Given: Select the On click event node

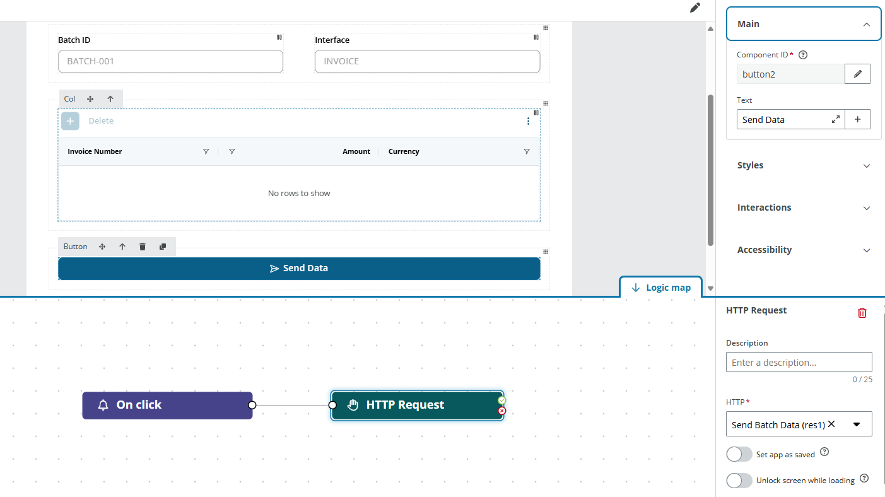Looking at the screenshot, I should [167, 405].
